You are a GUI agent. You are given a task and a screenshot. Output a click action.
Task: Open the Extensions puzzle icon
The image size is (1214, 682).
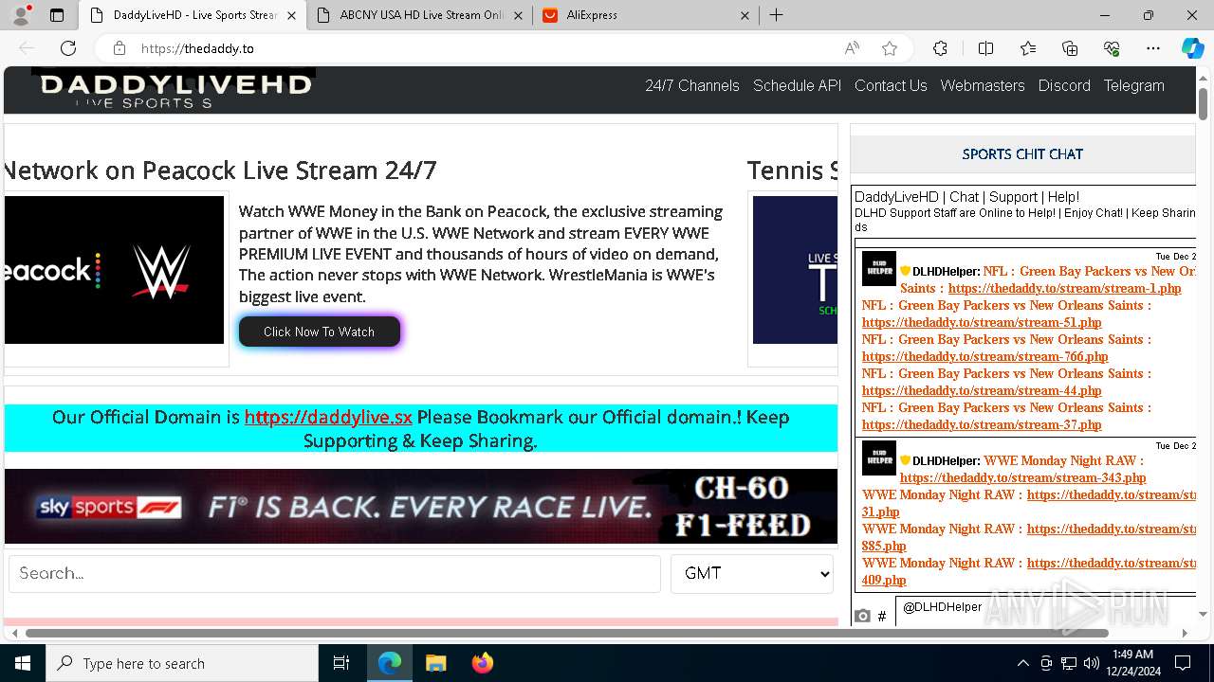pyautogui.click(x=940, y=48)
